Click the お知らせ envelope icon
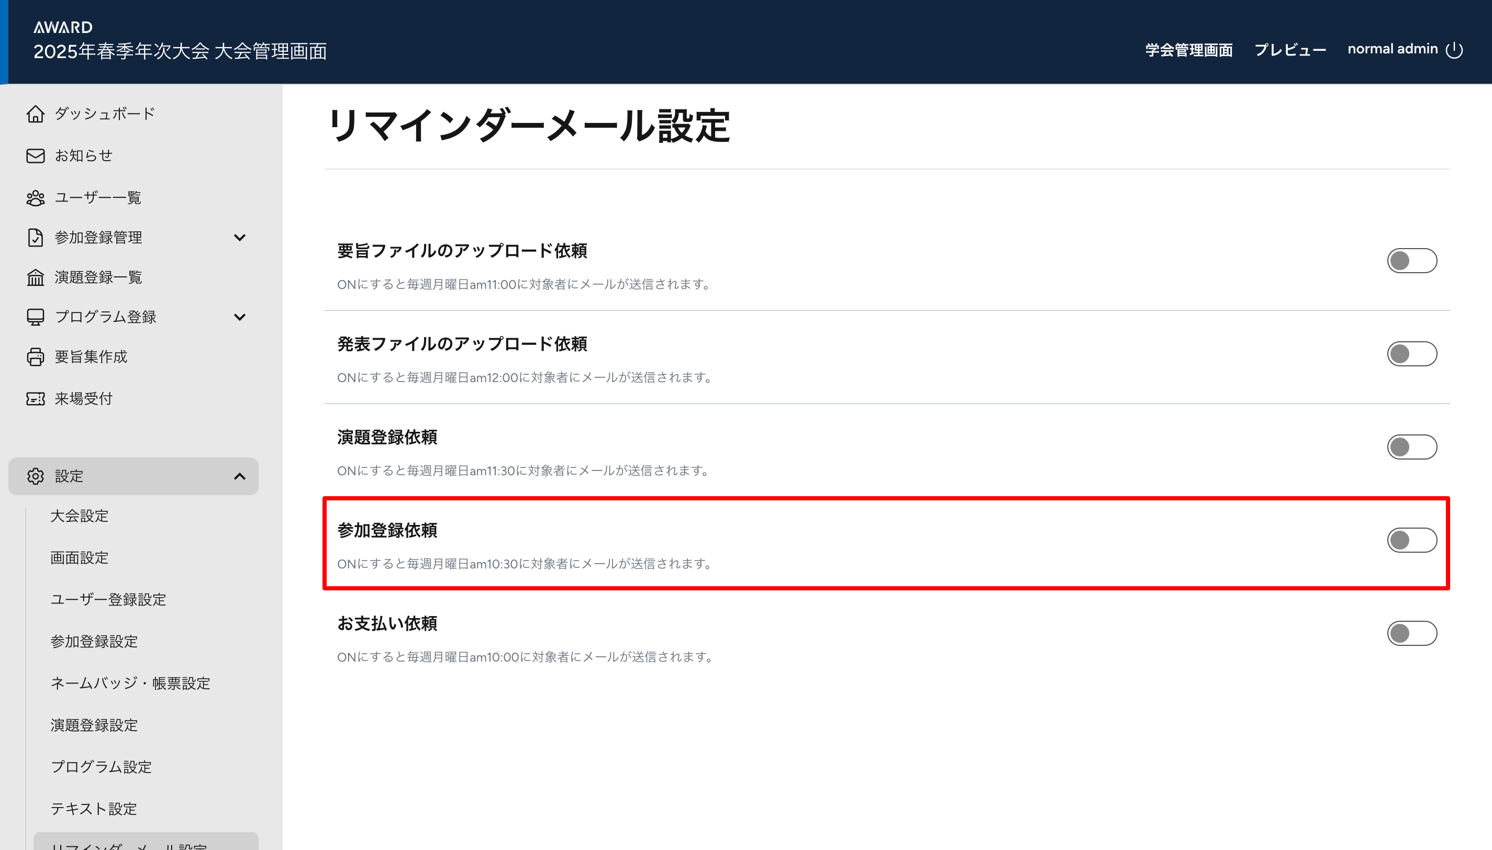The width and height of the screenshot is (1492, 850). pyautogui.click(x=35, y=156)
